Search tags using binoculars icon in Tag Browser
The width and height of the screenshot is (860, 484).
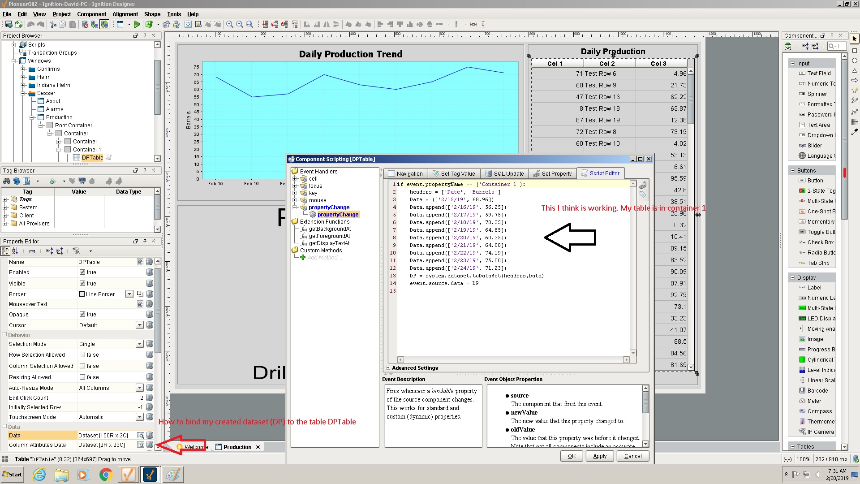click(7, 181)
